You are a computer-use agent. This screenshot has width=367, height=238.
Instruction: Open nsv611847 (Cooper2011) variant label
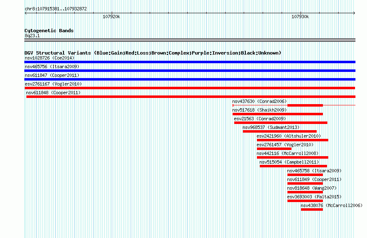point(52,75)
